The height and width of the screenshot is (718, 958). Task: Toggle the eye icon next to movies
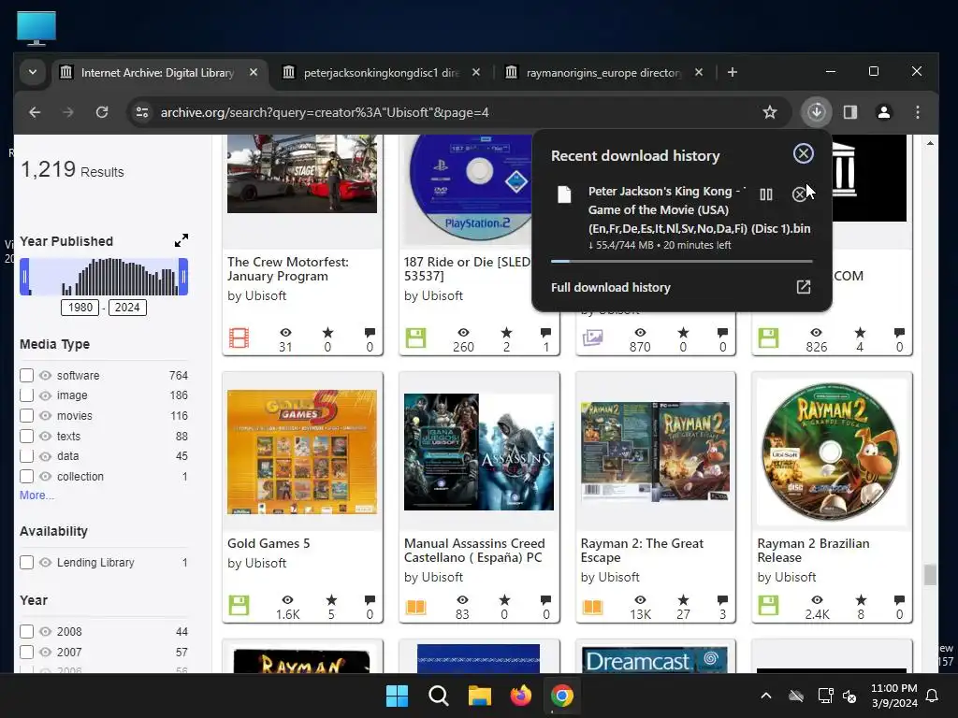[45, 416]
